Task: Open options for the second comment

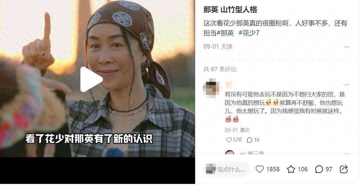Action: pos(346,153)
